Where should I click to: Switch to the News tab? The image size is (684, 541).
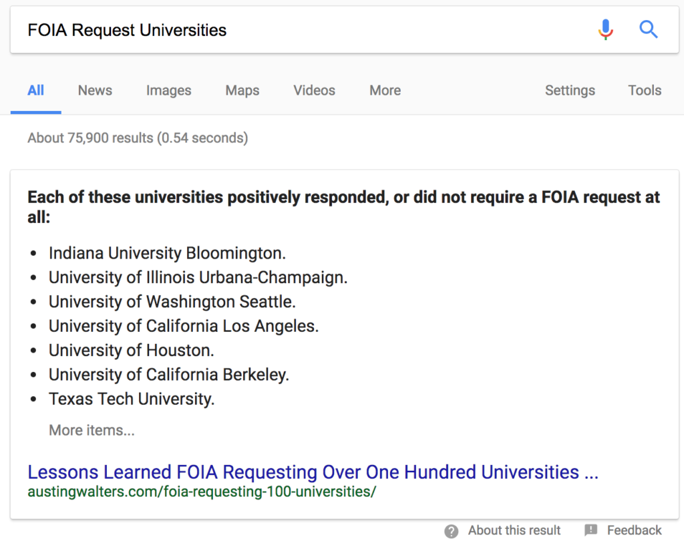click(95, 90)
